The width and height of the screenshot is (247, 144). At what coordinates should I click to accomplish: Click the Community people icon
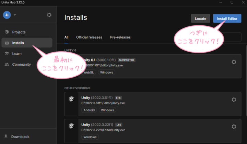7,64
